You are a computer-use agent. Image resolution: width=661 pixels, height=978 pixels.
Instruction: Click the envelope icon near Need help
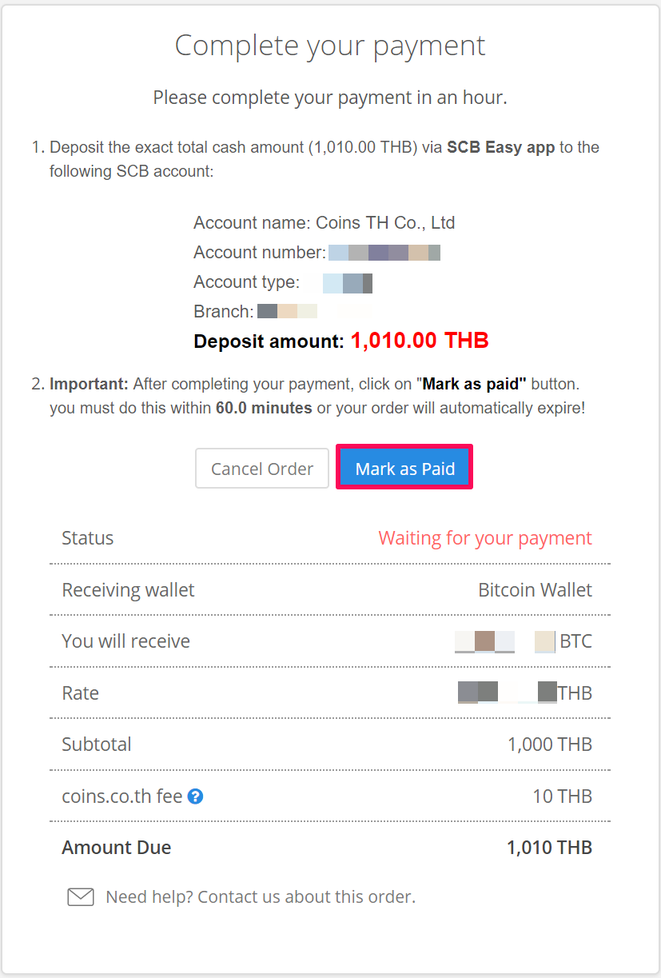81,896
